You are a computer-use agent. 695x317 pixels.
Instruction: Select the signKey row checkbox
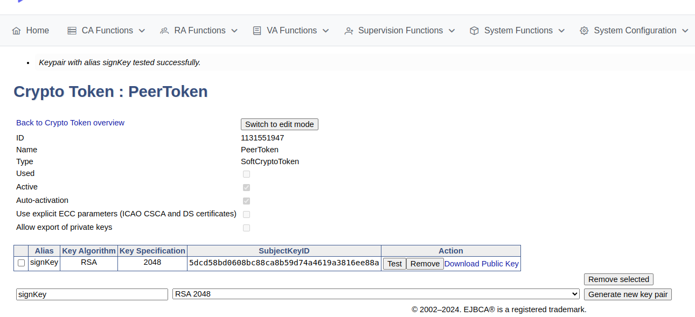click(21, 263)
